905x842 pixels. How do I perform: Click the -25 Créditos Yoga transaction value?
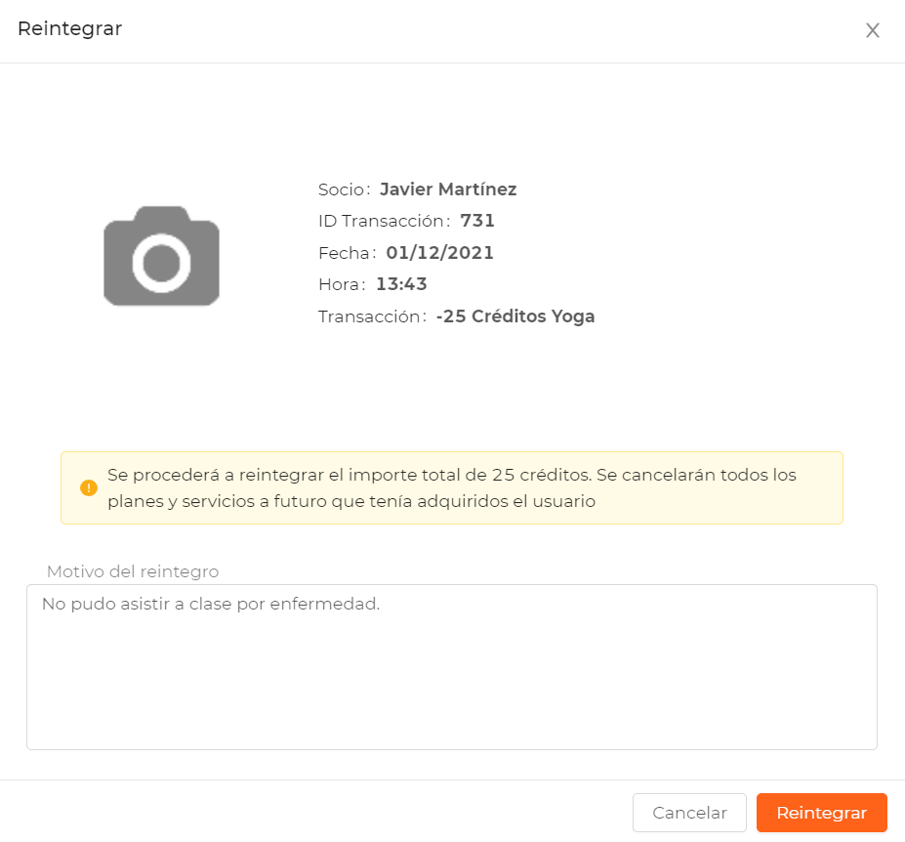coord(515,316)
